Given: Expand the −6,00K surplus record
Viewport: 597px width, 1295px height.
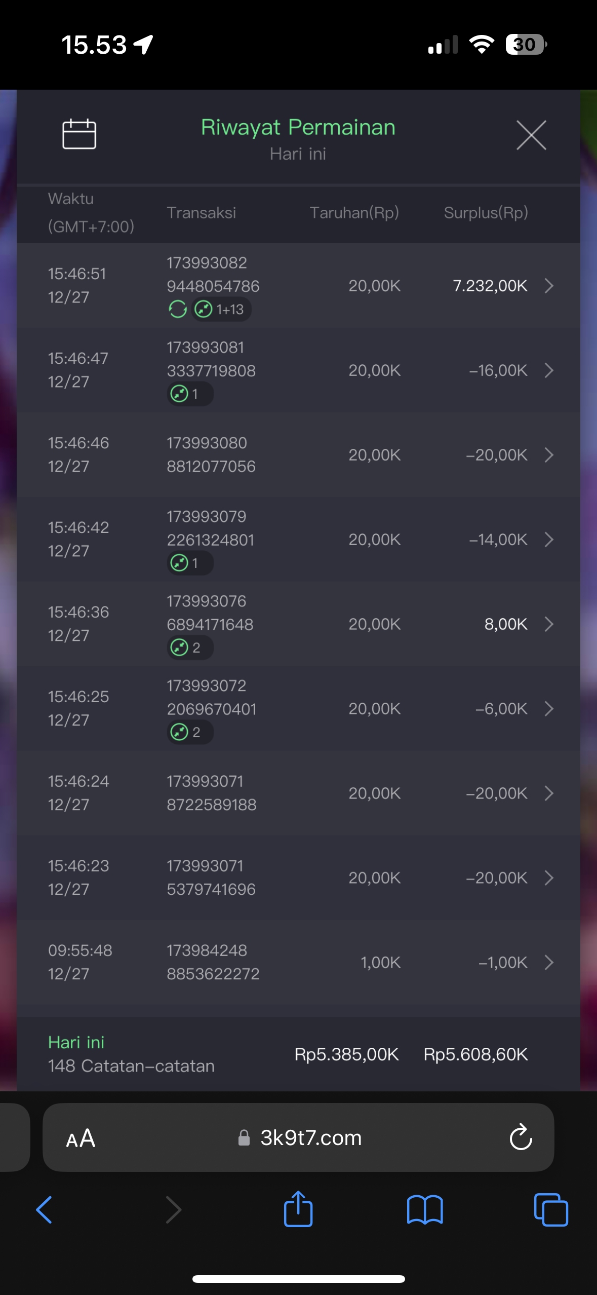Looking at the screenshot, I should click(x=549, y=709).
